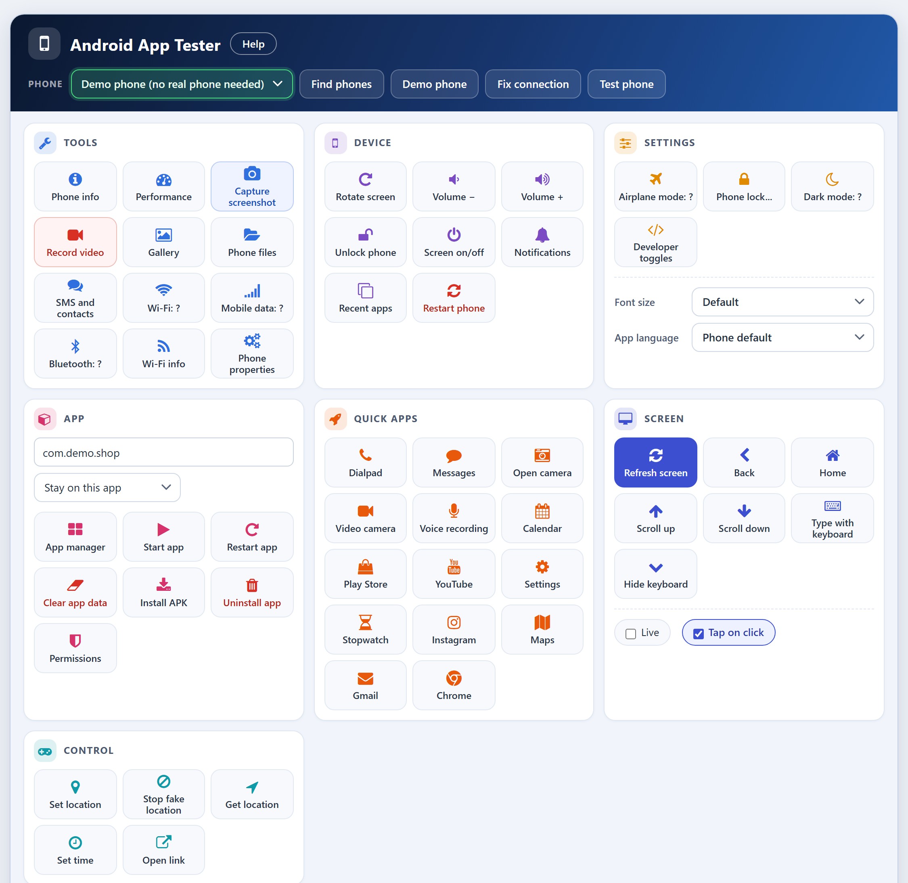908x883 pixels.
Task: Open Notifications bell
Action: [542, 242]
